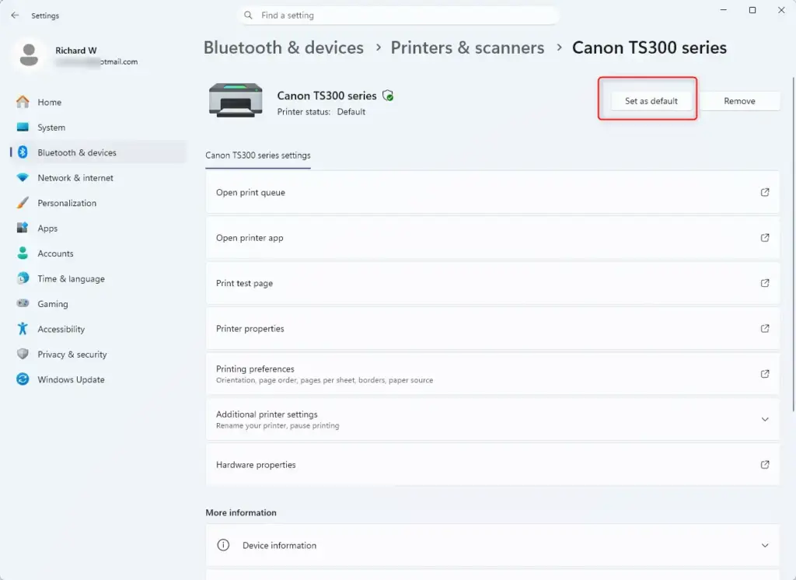The height and width of the screenshot is (580, 796).
Task: Click the Device information info icon
Action: click(223, 545)
